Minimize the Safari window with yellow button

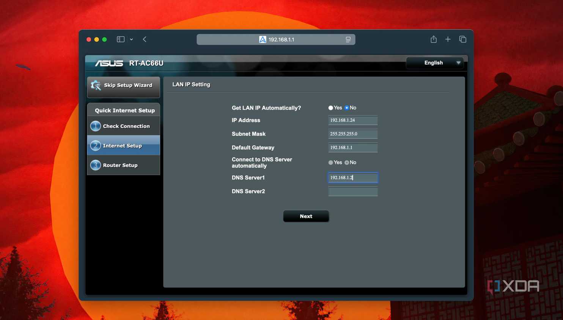click(x=97, y=39)
